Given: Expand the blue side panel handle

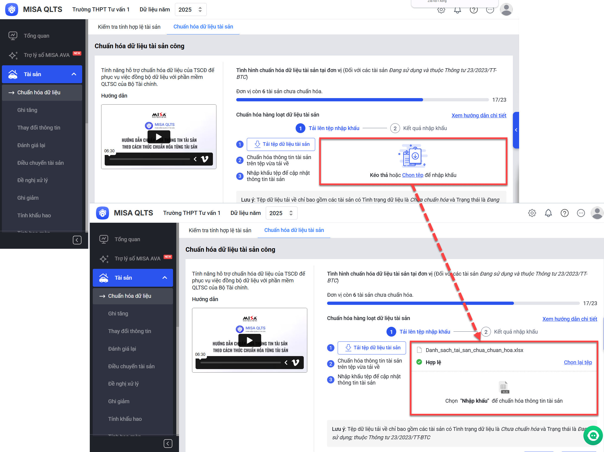Looking at the screenshot, I should coord(516,130).
